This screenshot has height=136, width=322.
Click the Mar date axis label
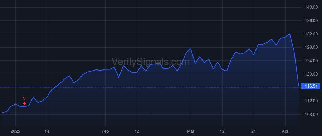click(x=191, y=131)
